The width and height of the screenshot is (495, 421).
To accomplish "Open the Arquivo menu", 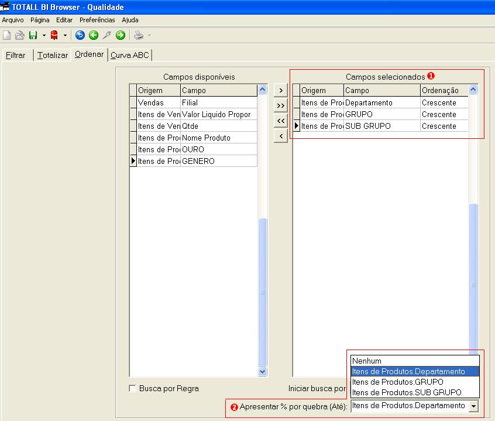I will [13, 20].
